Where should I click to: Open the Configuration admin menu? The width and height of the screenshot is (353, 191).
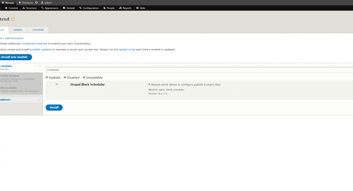(89, 8)
